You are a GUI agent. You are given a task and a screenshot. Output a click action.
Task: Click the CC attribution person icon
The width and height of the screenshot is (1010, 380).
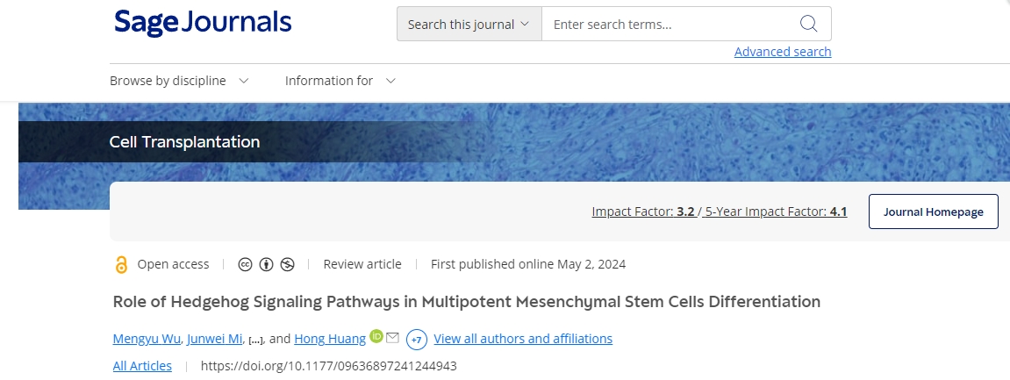point(267,264)
